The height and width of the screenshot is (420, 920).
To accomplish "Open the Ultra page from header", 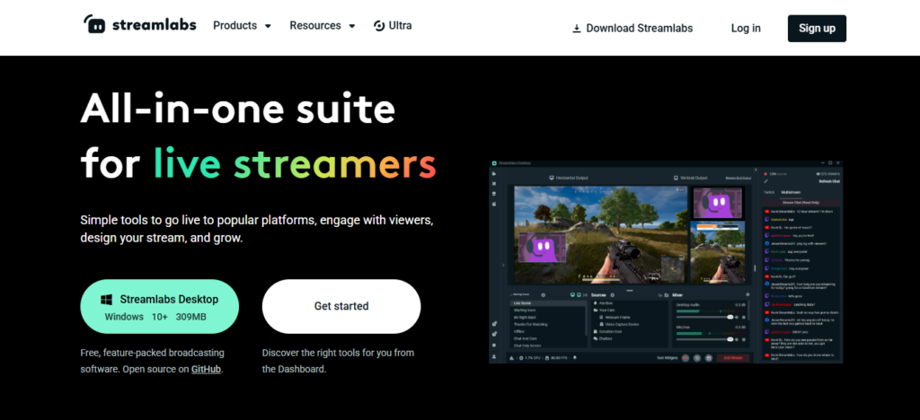I will tap(393, 26).
